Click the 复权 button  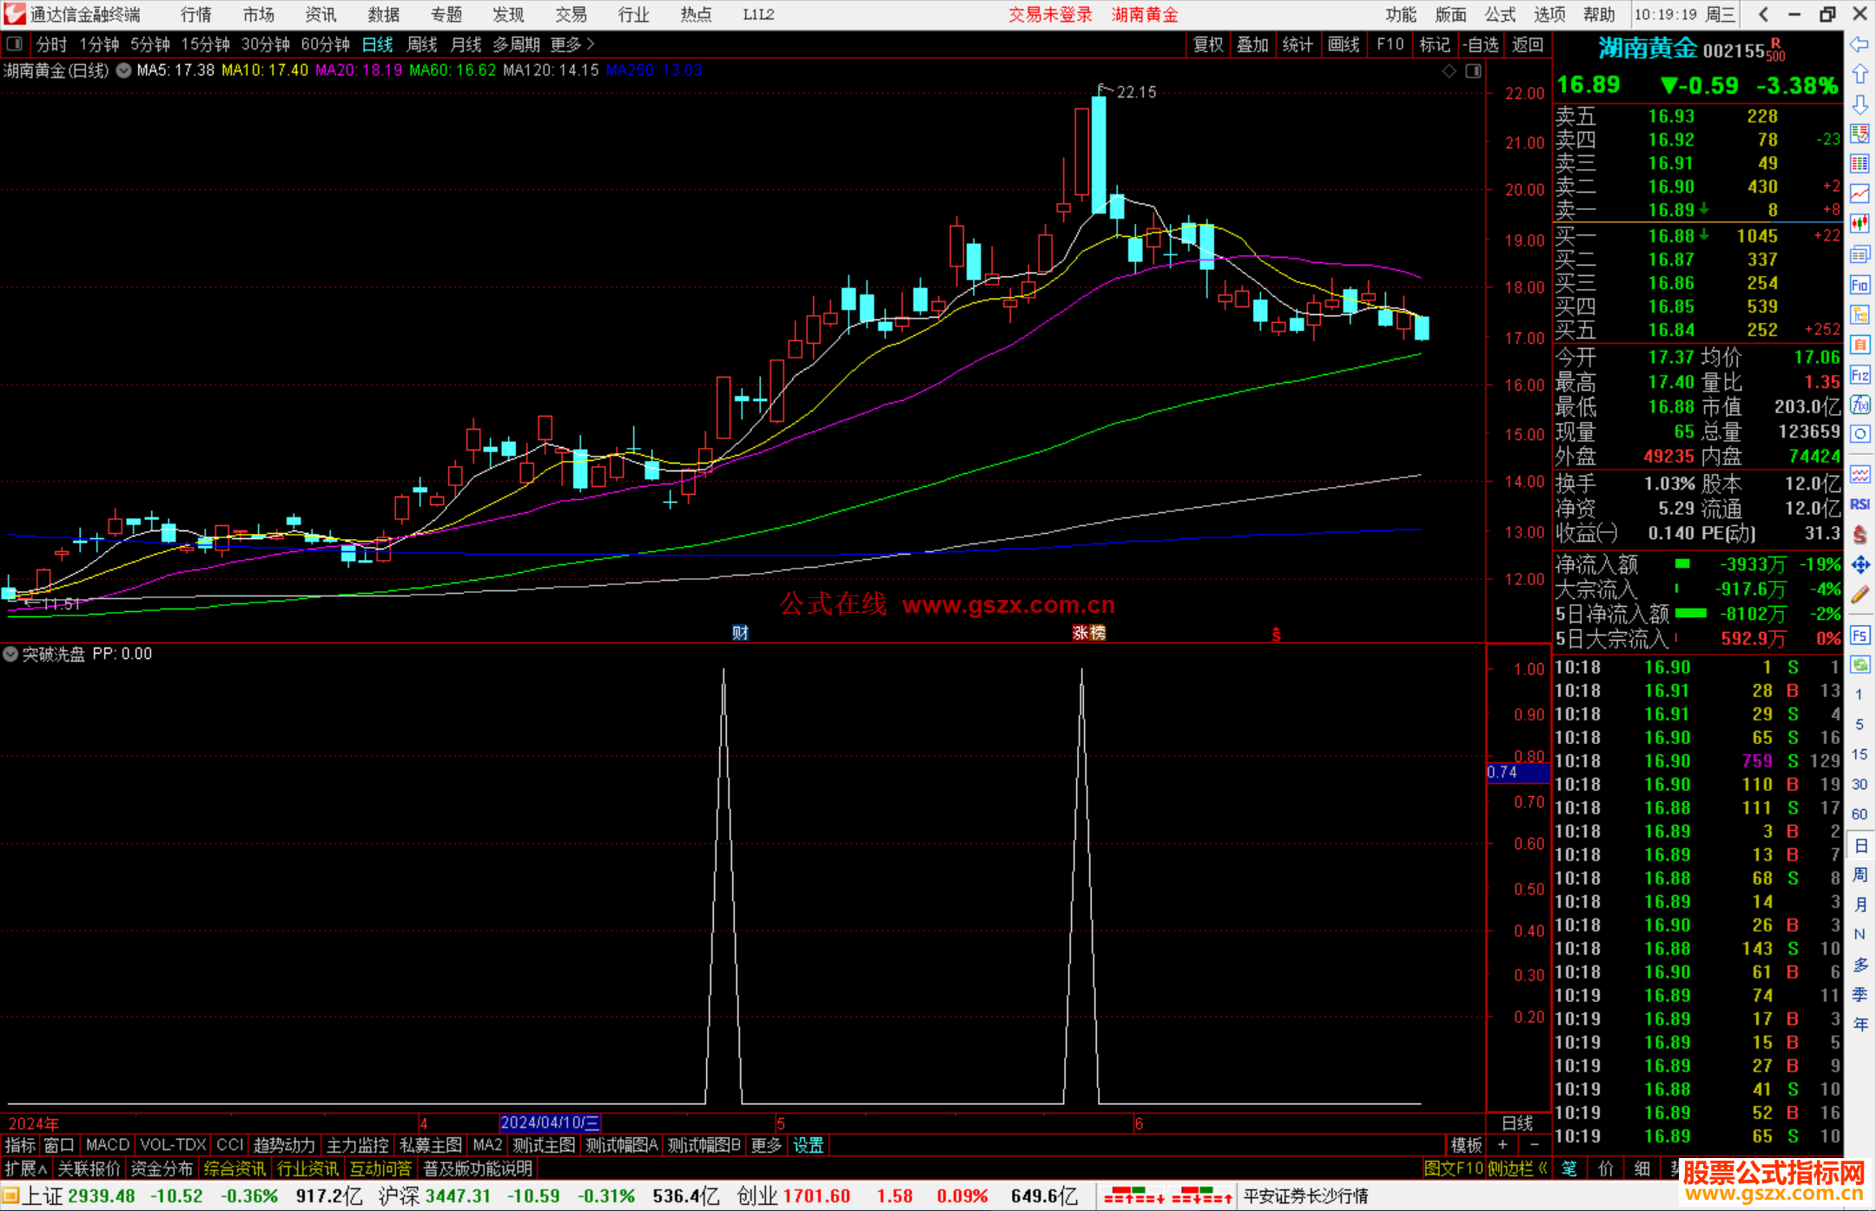click(1207, 44)
